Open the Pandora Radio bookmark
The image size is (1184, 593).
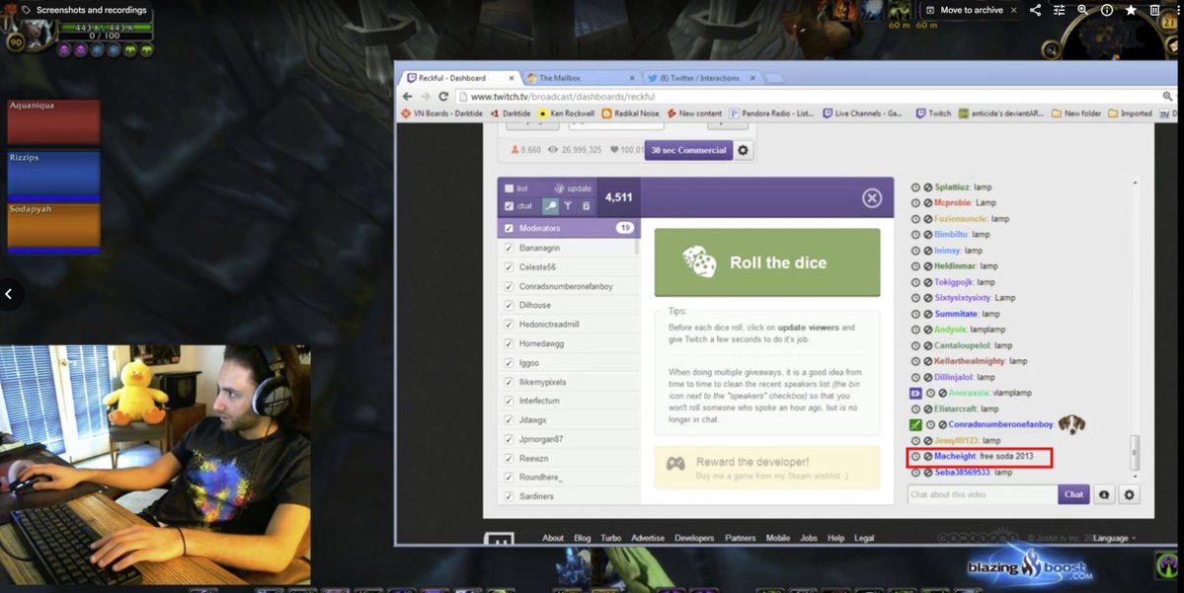tap(770, 113)
